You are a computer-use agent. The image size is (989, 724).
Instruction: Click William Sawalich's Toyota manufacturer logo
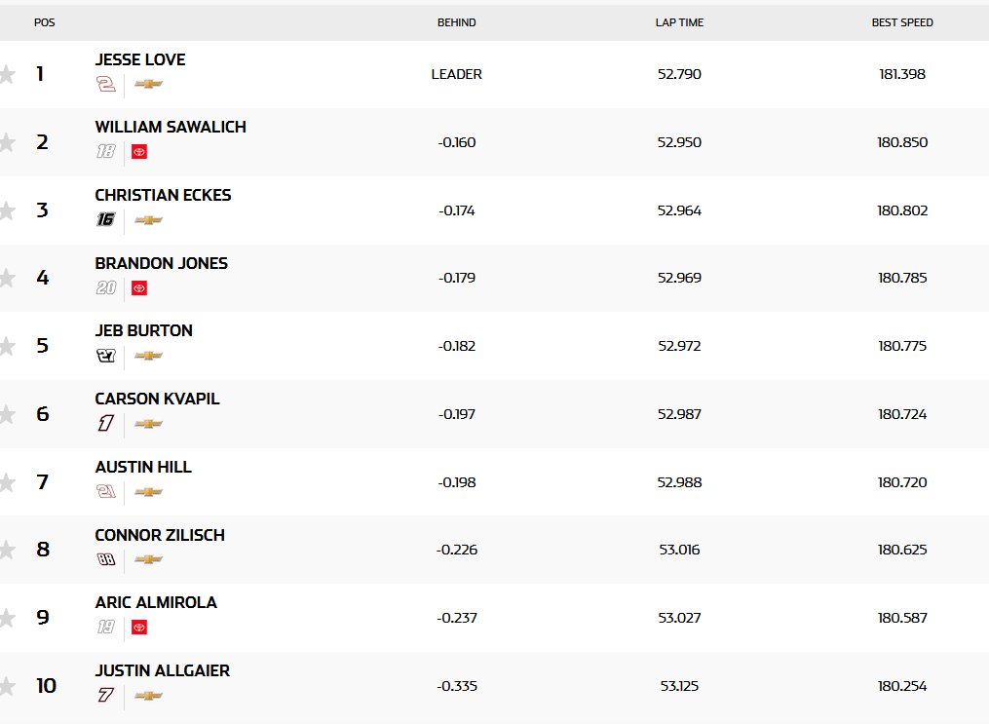pyautogui.click(x=139, y=152)
